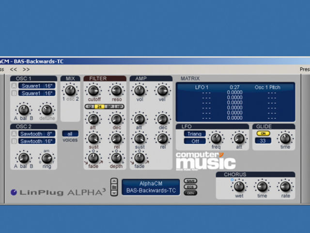Toggle the OSC 2 A button
The height and width of the screenshot is (233, 310).
click(14, 134)
